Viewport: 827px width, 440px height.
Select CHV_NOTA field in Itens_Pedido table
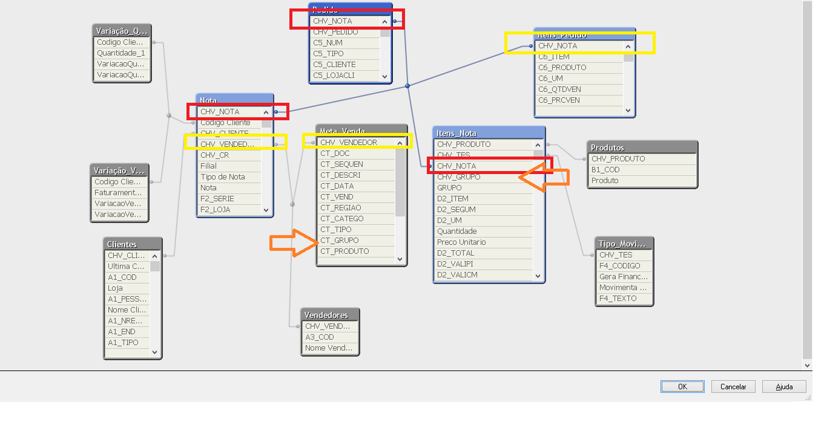tap(579, 46)
